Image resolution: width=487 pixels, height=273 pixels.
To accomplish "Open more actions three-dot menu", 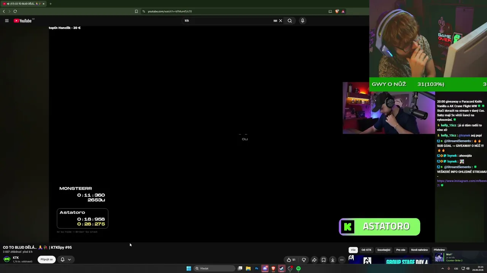I will click(342, 260).
